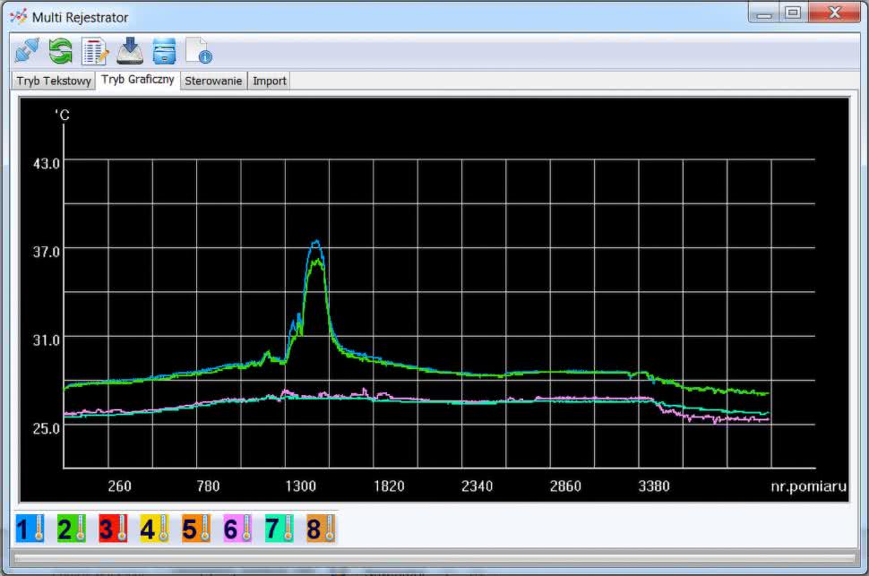Maximize the Multi Rejestrator window
Image resolution: width=869 pixels, height=576 pixels.
click(792, 13)
